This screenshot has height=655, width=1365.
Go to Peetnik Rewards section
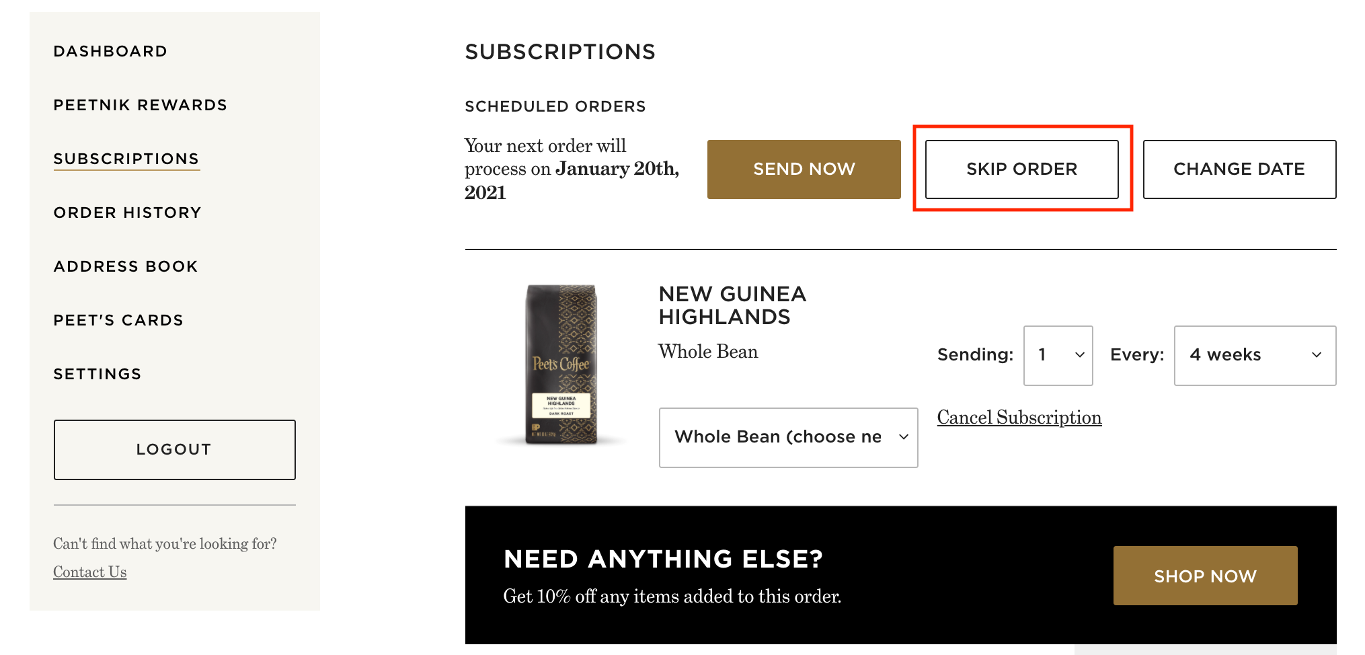pos(140,105)
